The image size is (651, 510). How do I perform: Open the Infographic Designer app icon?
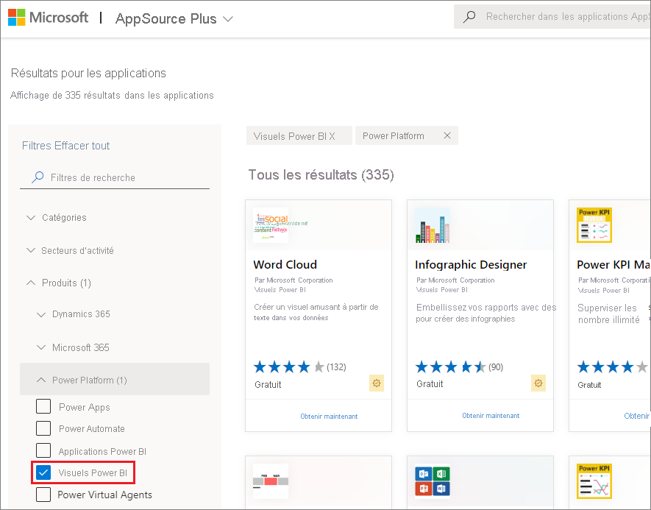click(x=433, y=225)
